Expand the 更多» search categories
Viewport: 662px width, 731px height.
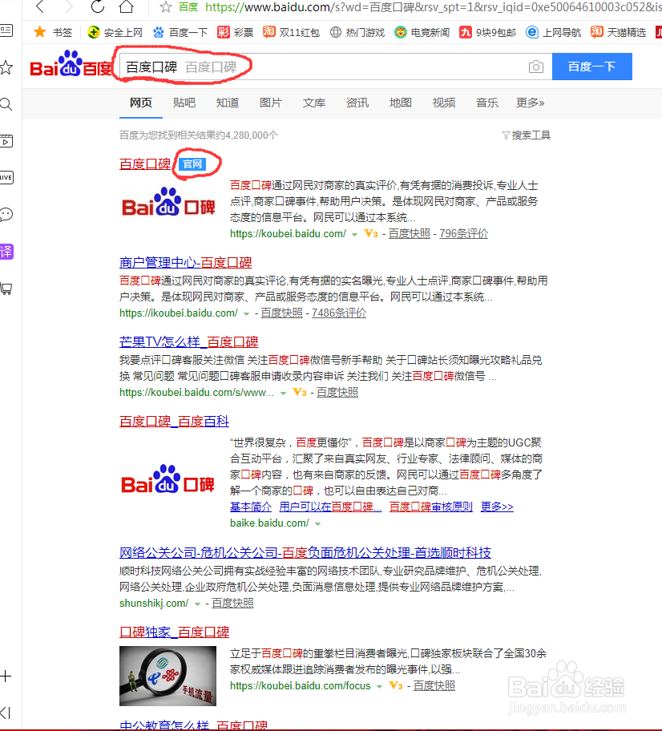(x=530, y=103)
